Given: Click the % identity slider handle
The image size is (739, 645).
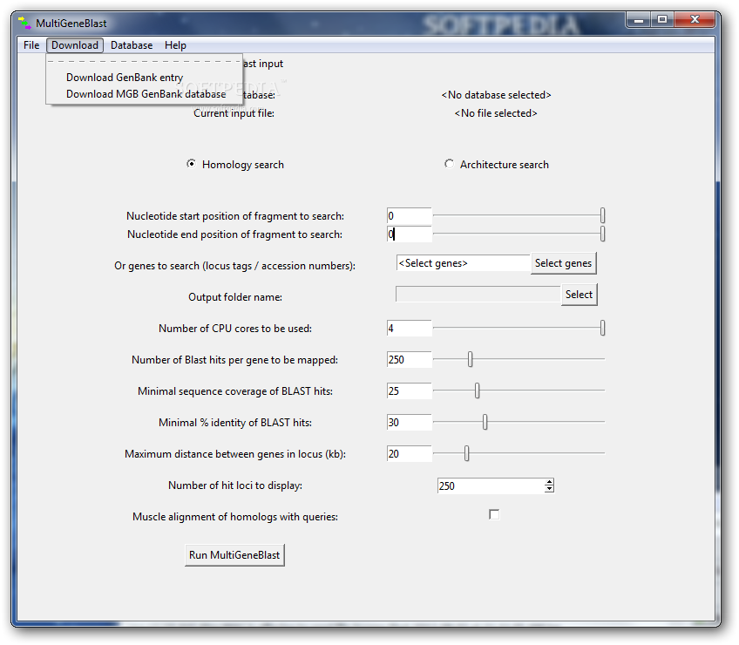Looking at the screenshot, I should 485,422.
